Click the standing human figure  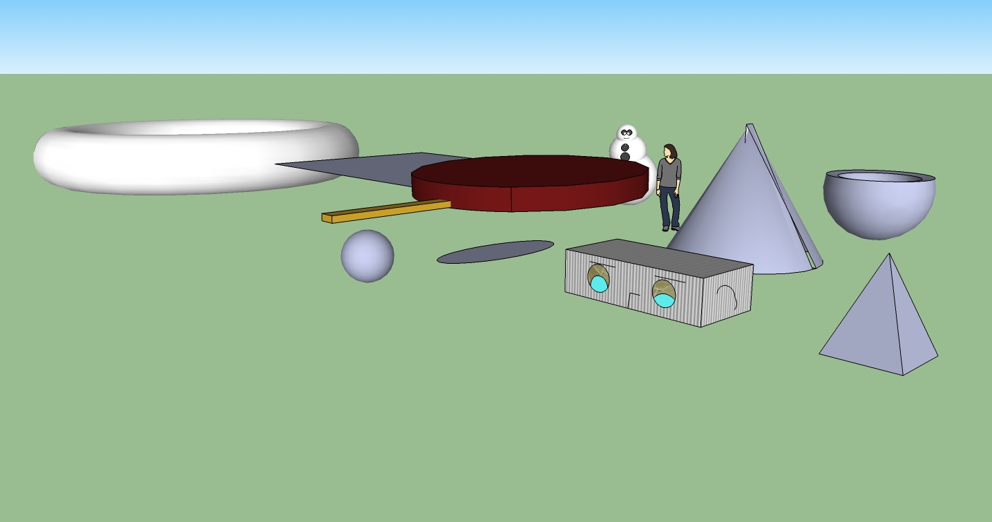[669, 186]
